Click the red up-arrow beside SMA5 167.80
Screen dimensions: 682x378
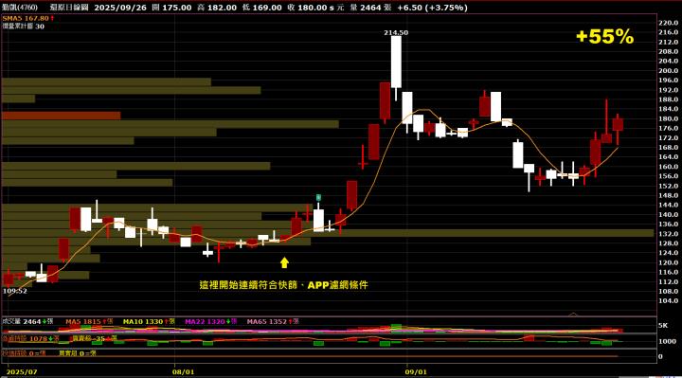[52, 18]
